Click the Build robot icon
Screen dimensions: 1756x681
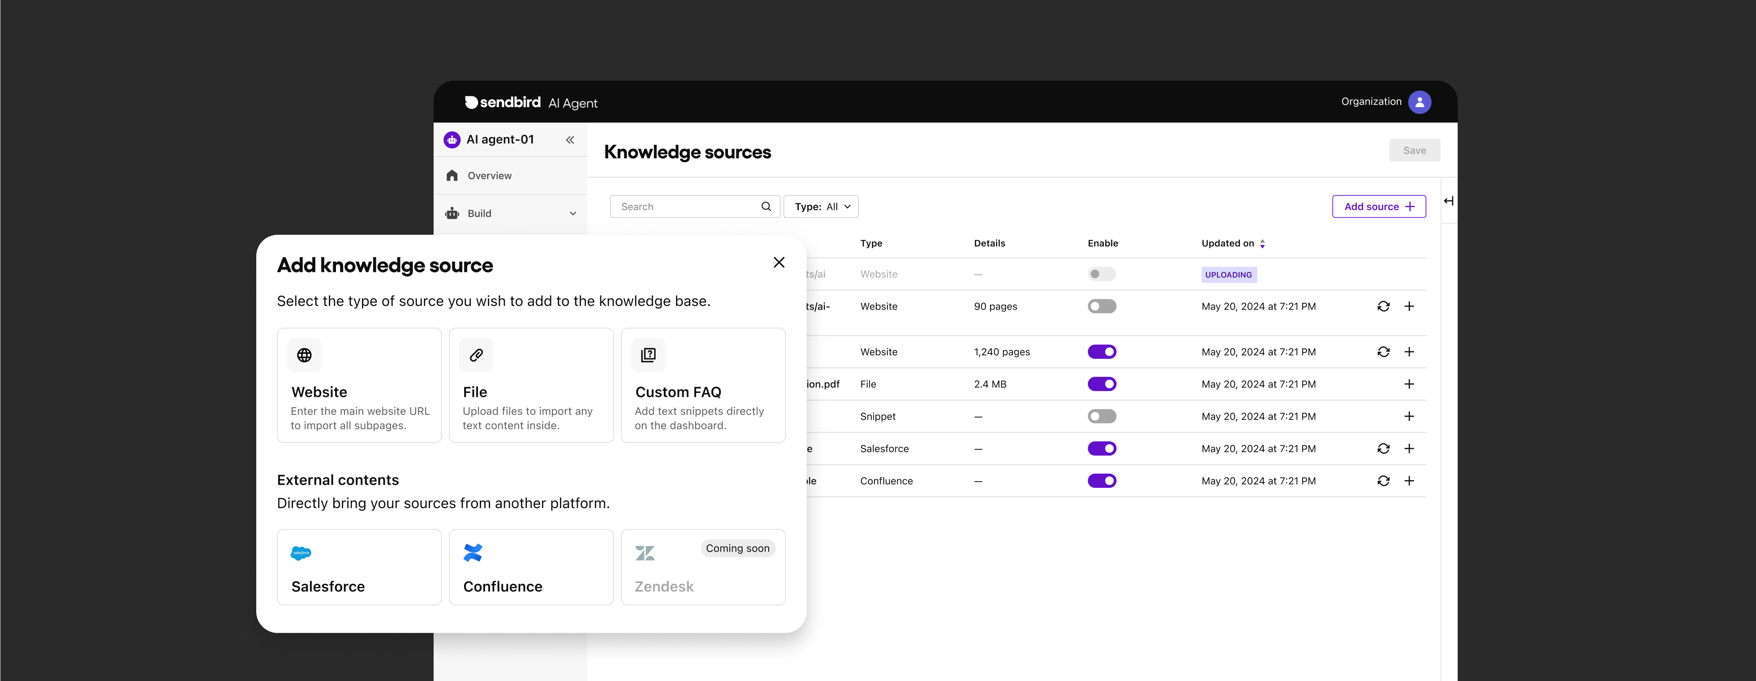452,213
